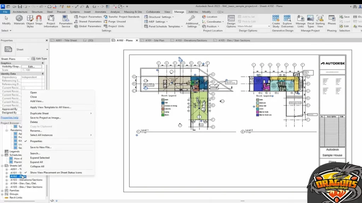This screenshot has height=203, width=362.
Task: Open MEP Settings dropdown
Action: click(156, 21)
